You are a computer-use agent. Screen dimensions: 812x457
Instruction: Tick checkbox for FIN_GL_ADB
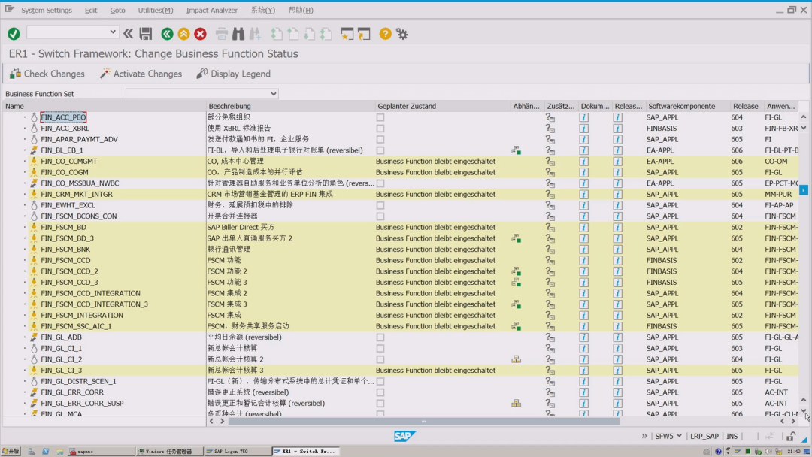pos(380,337)
